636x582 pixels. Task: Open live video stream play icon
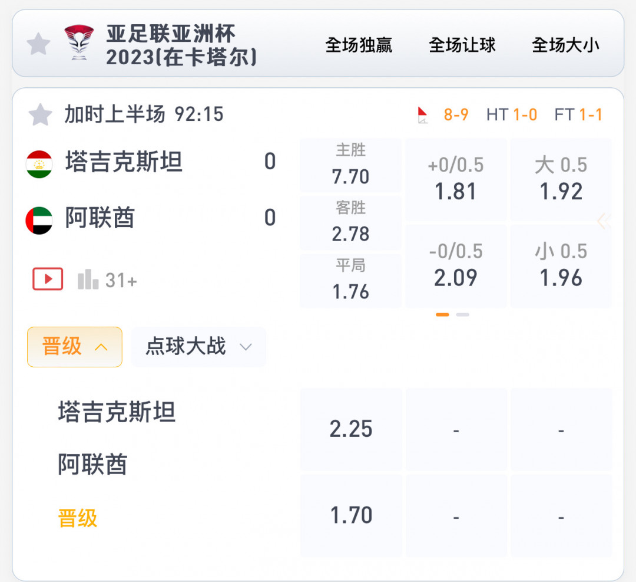(x=48, y=279)
